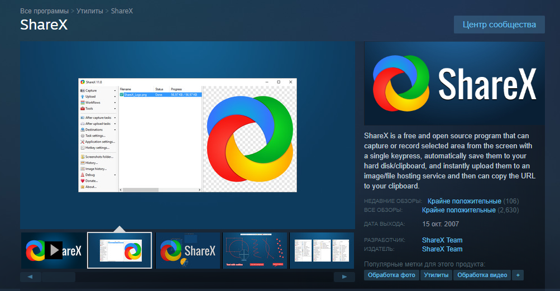
Task: Select ShareX_Logo.png row in task list
Action: pos(160,95)
